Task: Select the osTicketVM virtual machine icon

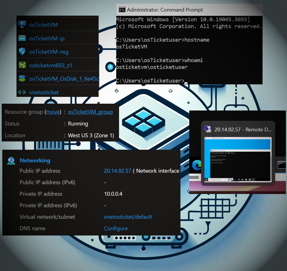Action: 22,25
